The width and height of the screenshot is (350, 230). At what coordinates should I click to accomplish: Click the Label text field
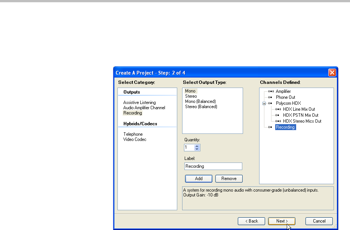213,166
